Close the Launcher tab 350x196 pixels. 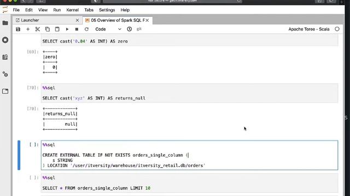point(77,20)
